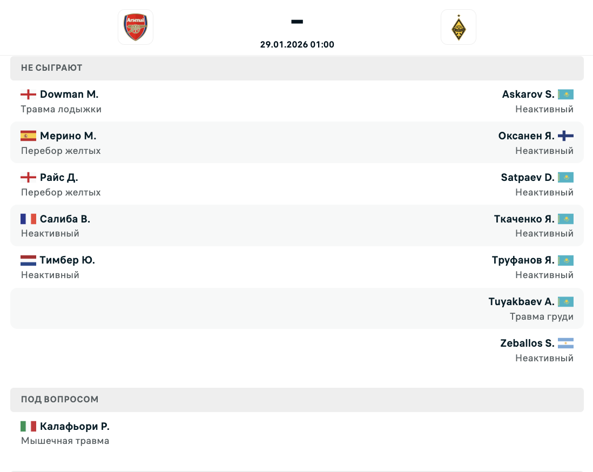Click the match date 29.01.2026 01:00
This screenshot has width=593, height=472.
click(x=297, y=45)
